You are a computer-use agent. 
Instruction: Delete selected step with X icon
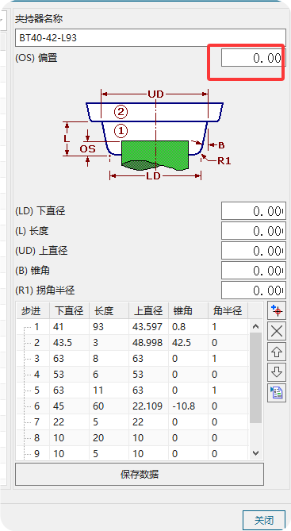click(x=277, y=331)
